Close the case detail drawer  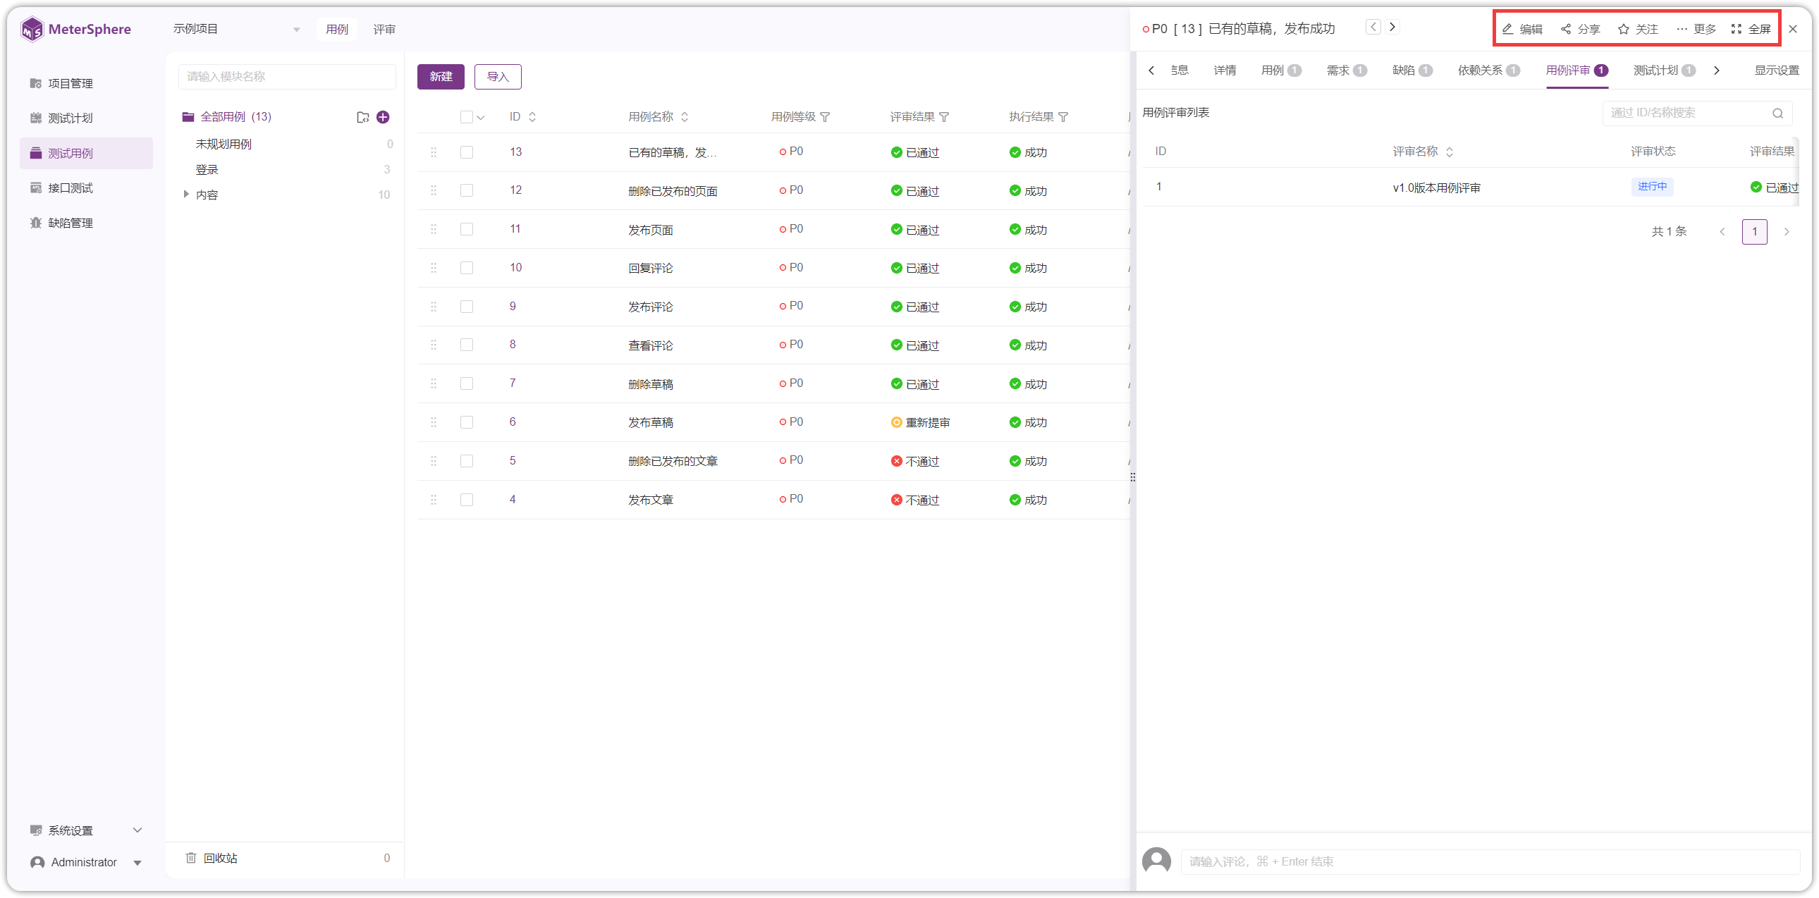coord(1793,29)
